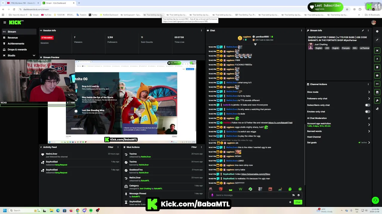Click the taskbar Search box
The height and width of the screenshot is (214, 382).
point(24,210)
